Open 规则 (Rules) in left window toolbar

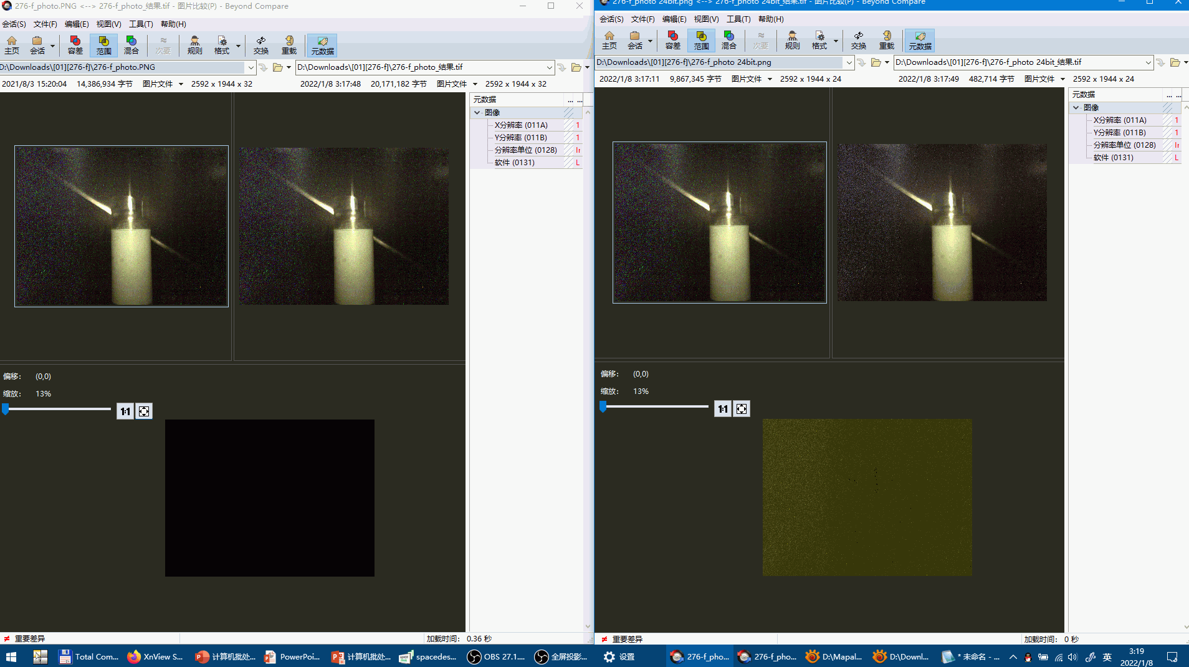[x=194, y=45]
